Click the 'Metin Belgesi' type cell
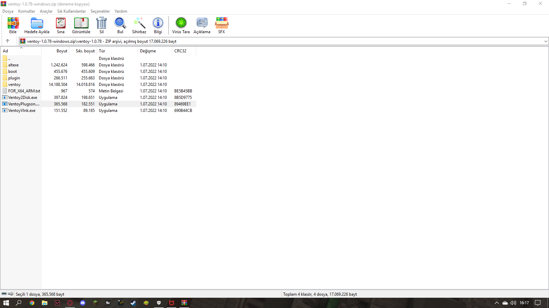The width and height of the screenshot is (549, 308). tap(111, 91)
